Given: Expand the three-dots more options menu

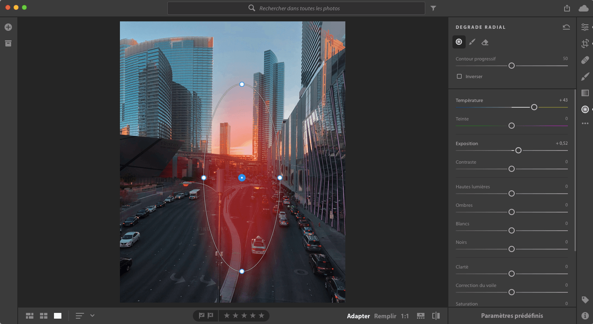Looking at the screenshot, I should coord(585,123).
